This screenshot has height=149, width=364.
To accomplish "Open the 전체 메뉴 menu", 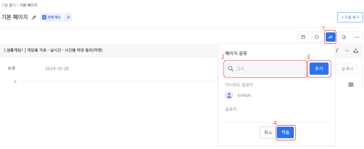I will point(51,17).
